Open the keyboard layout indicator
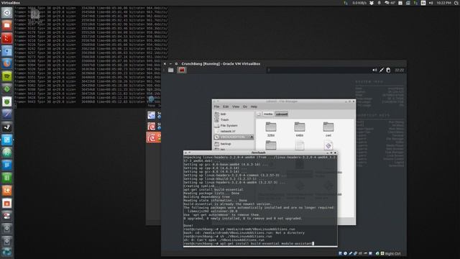Viewport: 460px width, 259px height. pos(423,3)
